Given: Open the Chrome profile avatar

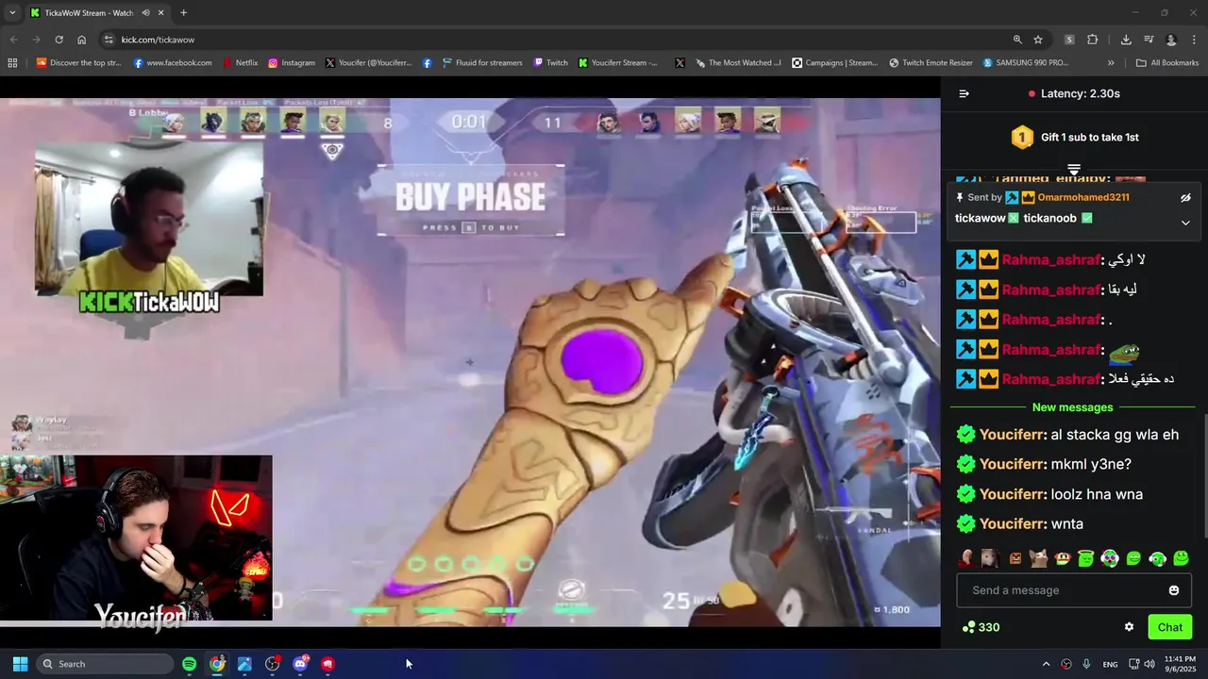Looking at the screenshot, I should pyautogui.click(x=1171, y=40).
